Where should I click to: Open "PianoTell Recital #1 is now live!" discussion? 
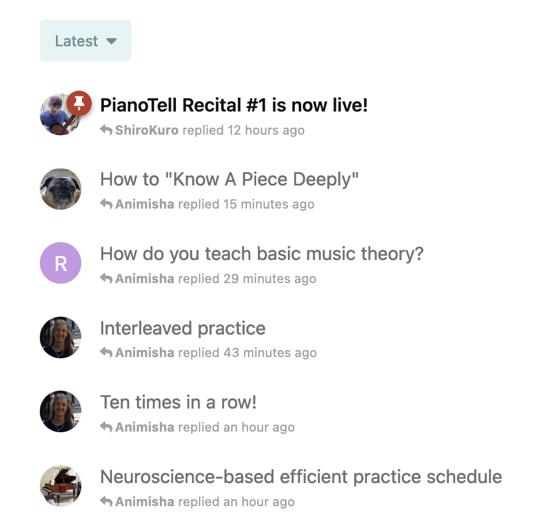pos(234,105)
